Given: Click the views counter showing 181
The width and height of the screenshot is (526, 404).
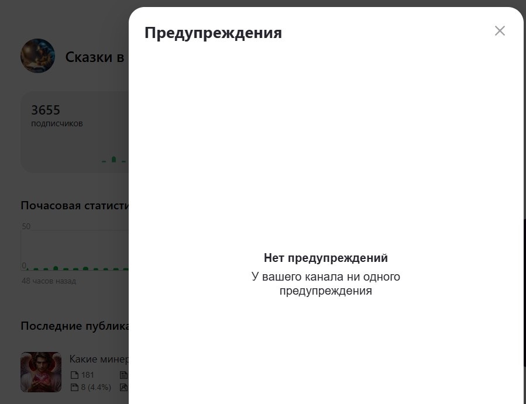Looking at the screenshot, I should [x=87, y=375].
